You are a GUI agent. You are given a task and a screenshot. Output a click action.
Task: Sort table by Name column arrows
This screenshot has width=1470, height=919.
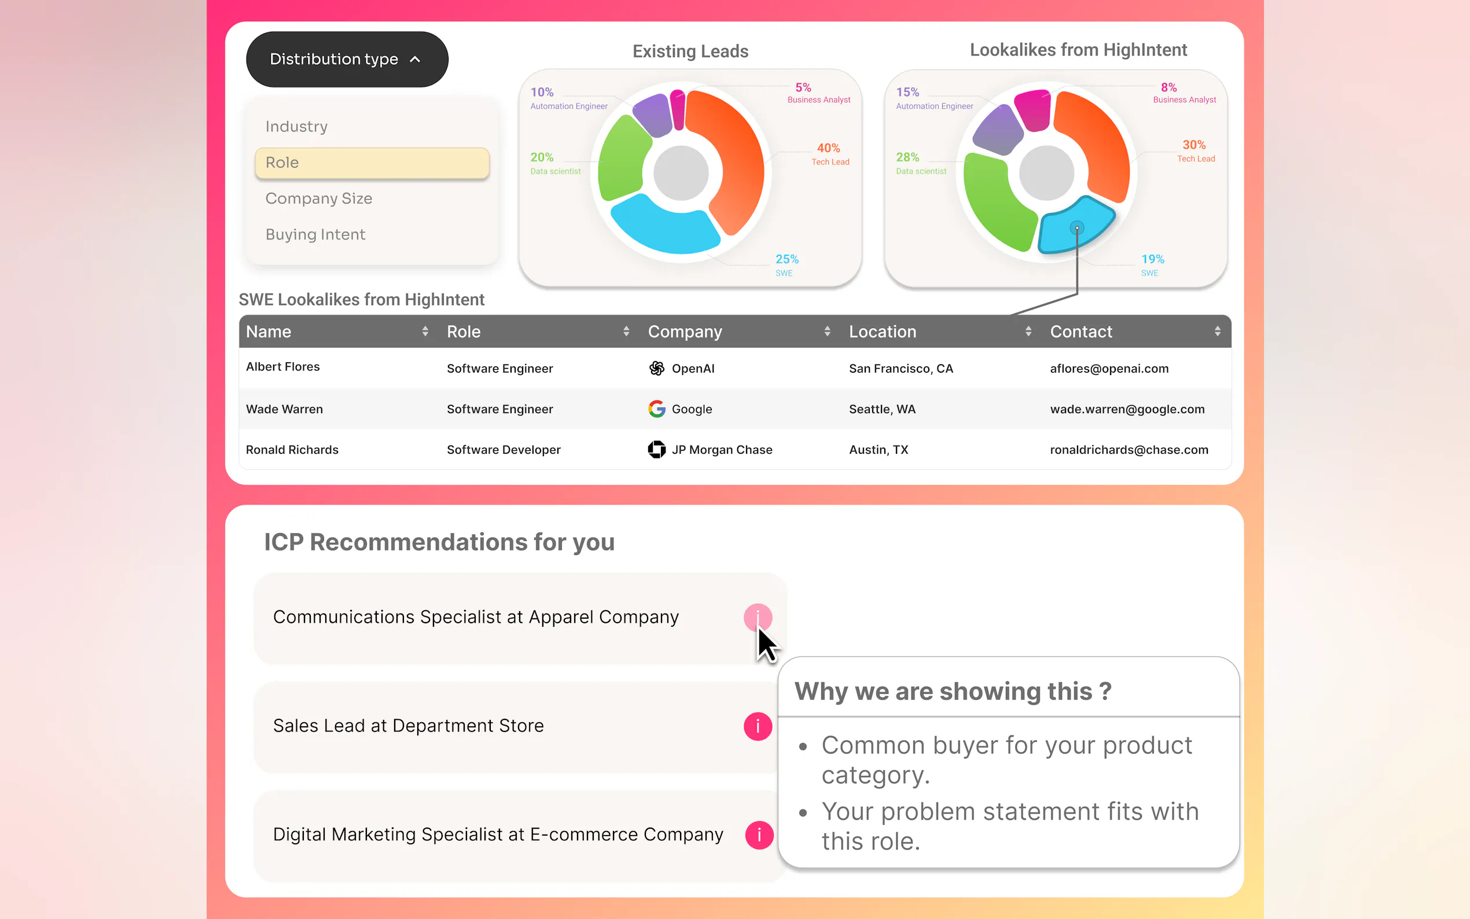(x=425, y=331)
